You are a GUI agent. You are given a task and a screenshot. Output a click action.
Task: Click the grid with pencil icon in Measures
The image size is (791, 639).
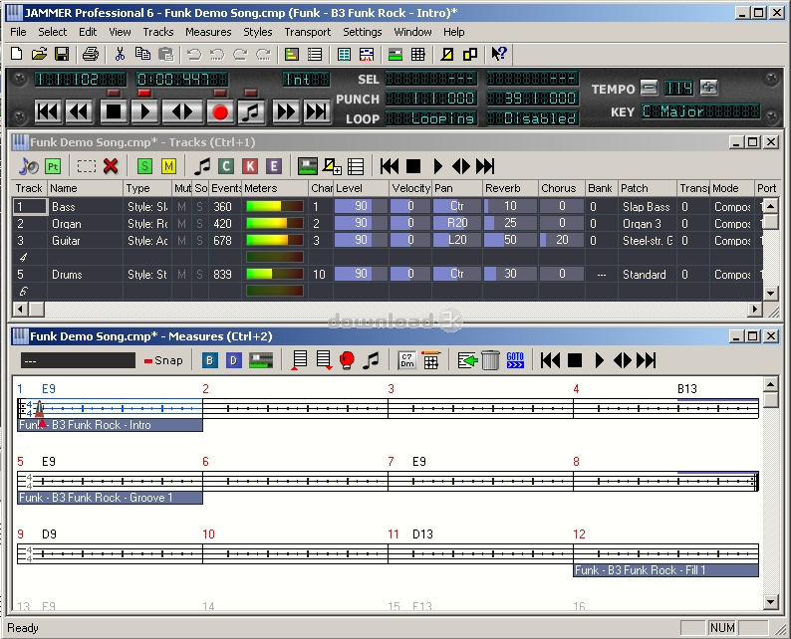pos(430,361)
